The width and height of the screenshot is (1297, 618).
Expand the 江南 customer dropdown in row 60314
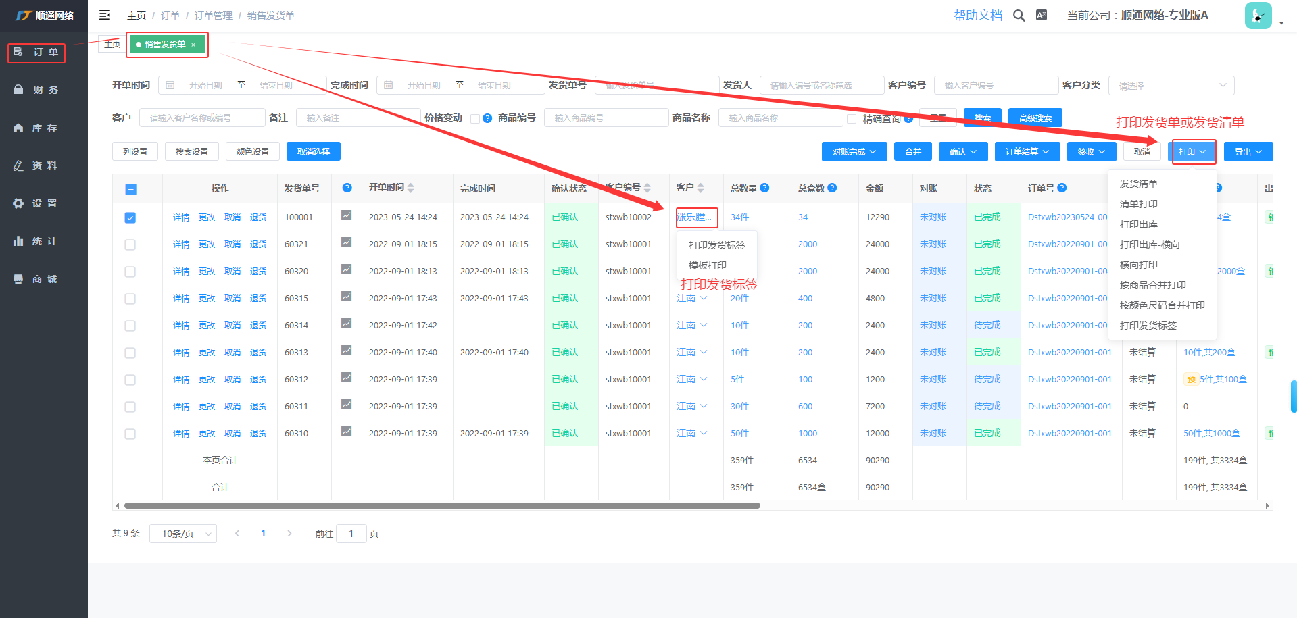click(692, 325)
